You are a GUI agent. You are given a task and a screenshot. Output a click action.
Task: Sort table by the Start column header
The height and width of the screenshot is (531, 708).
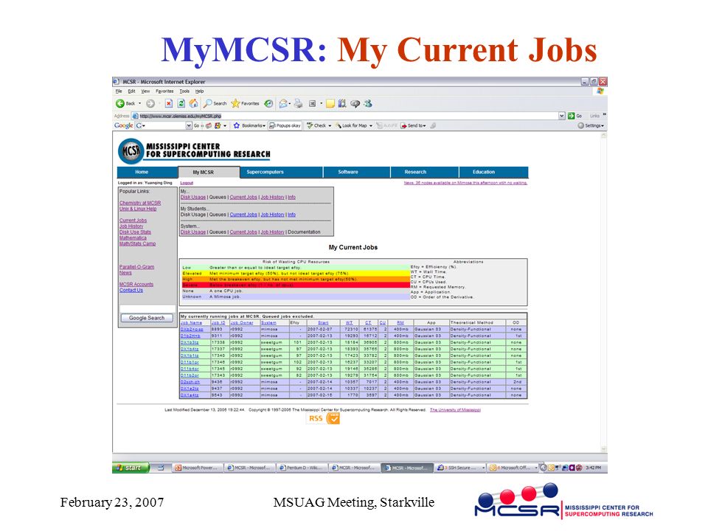coord(323,323)
